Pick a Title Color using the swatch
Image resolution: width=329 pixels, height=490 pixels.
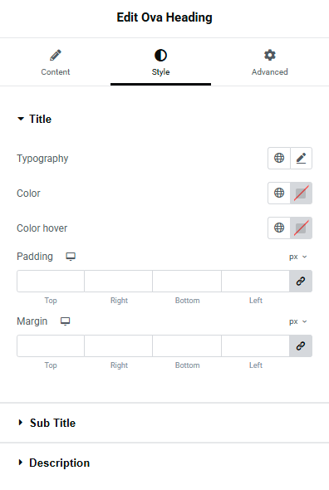click(301, 194)
